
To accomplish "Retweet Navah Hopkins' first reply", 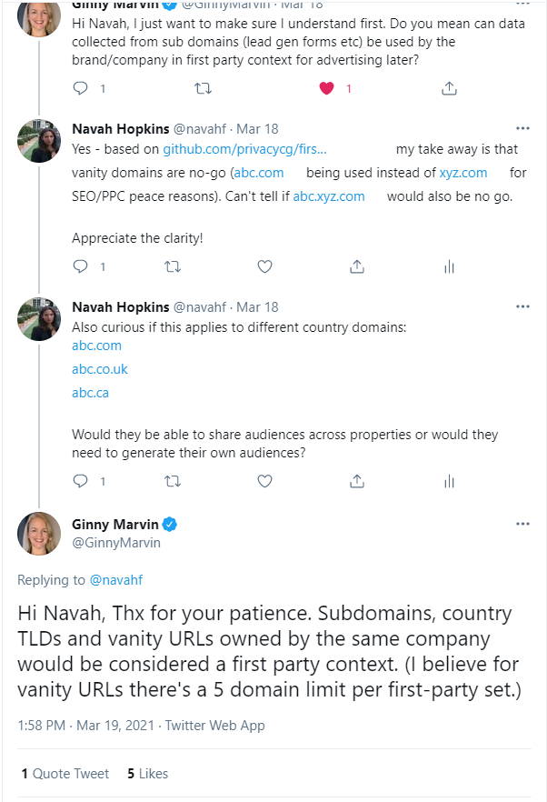I will [x=172, y=266].
